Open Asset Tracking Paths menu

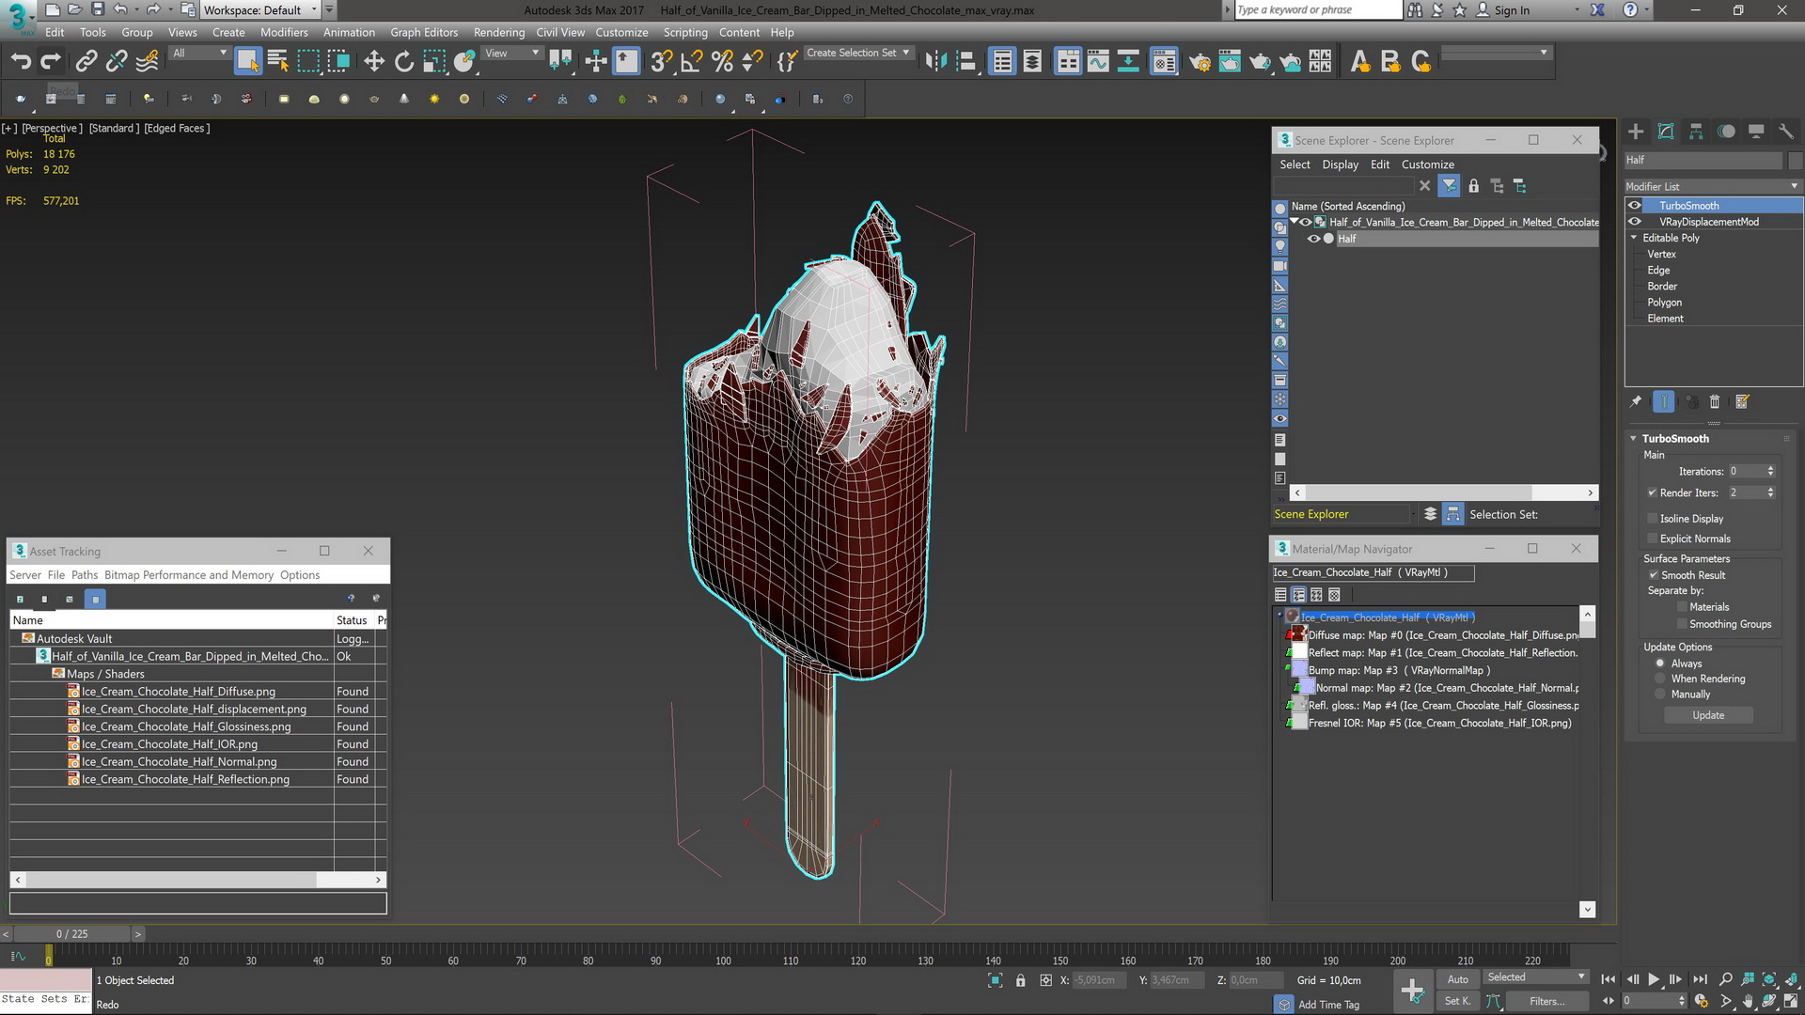85,575
